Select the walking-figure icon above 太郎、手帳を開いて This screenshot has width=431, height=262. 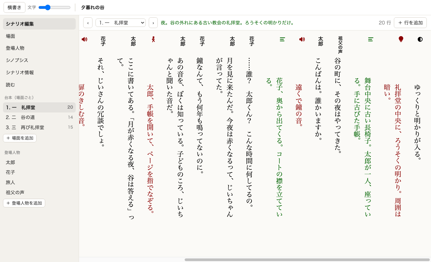(153, 39)
